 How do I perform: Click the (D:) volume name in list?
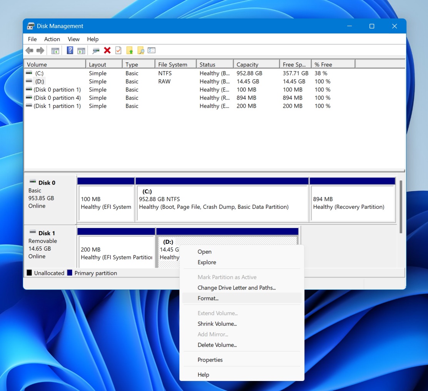tap(39, 81)
